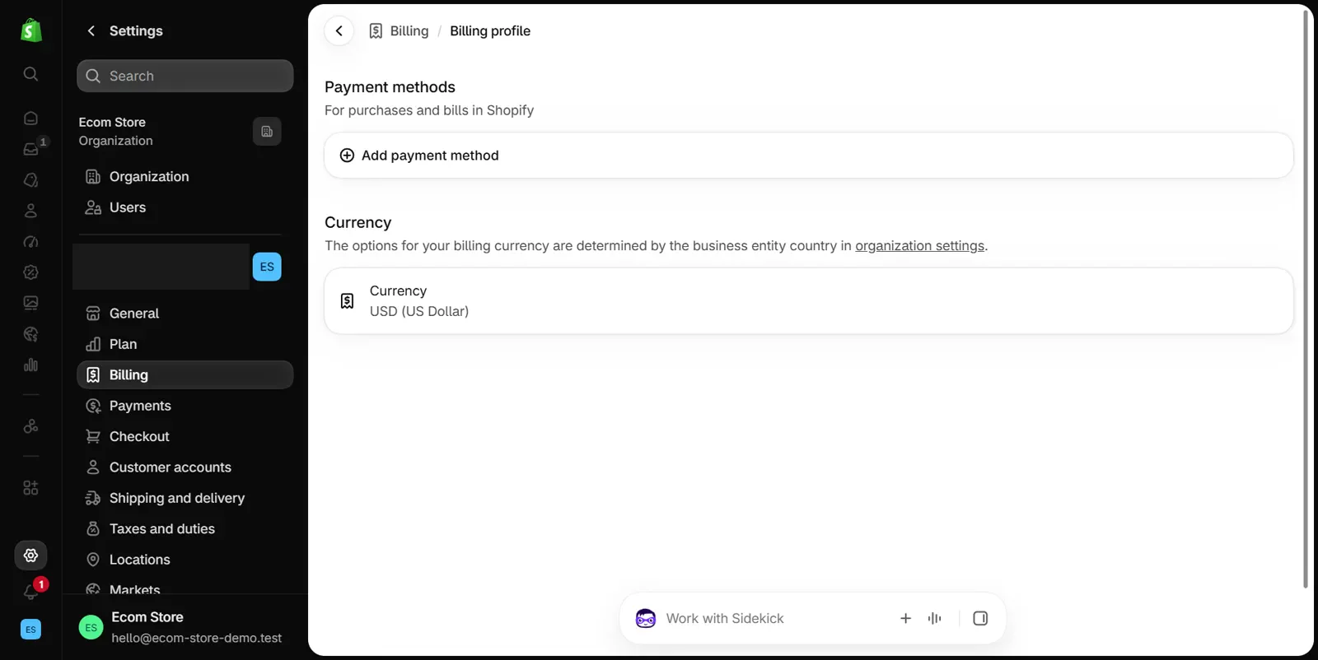Go to the Home icon in rail
Image resolution: width=1318 pixels, height=660 pixels.
(30, 119)
